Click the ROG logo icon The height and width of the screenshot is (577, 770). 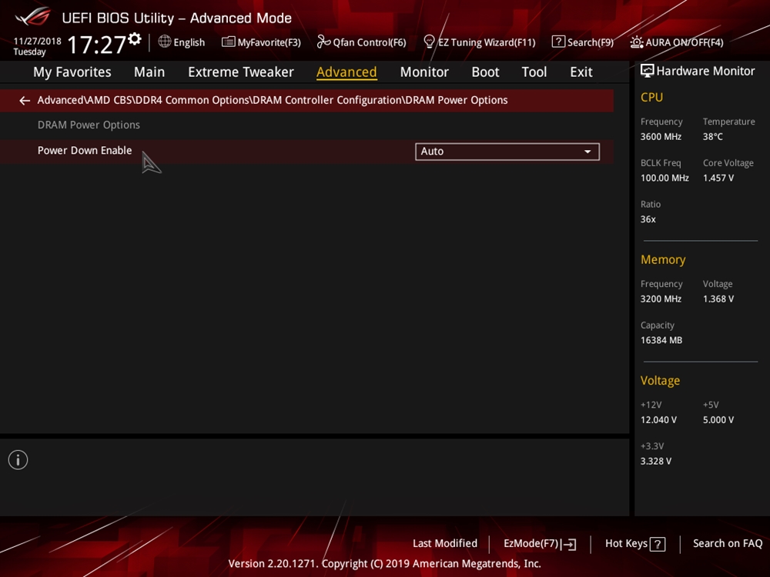pyautogui.click(x=33, y=17)
